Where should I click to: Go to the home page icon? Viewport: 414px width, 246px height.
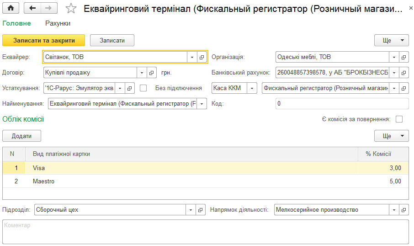tap(11, 8)
